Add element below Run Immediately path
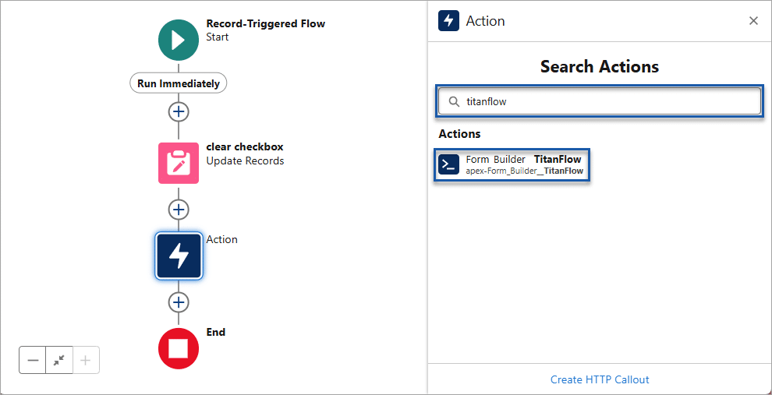Screen dimensions: 772x395 pyautogui.click(x=179, y=111)
